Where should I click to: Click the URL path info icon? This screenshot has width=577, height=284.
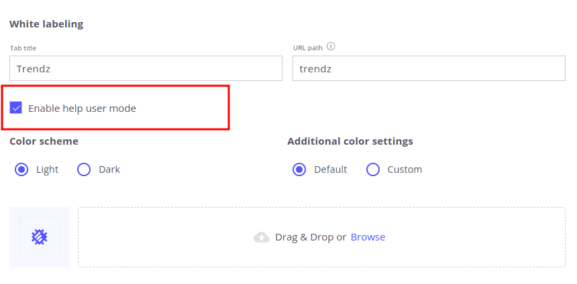pyautogui.click(x=331, y=47)
